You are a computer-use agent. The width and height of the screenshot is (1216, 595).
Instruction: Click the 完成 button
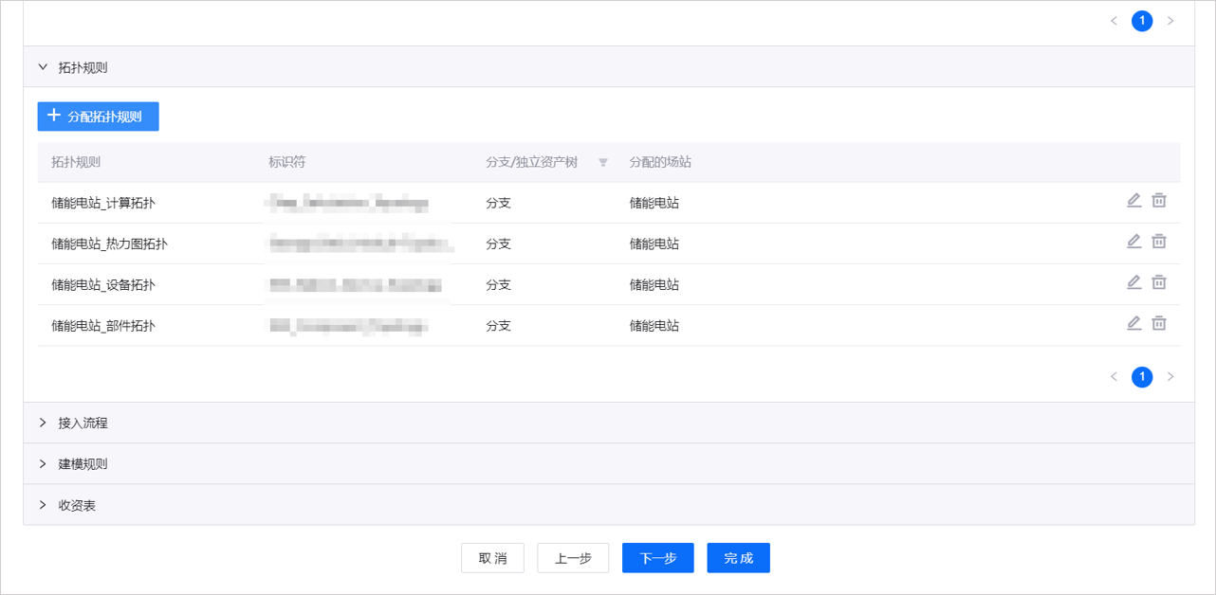pyautogui.click(x=738, y=558)
